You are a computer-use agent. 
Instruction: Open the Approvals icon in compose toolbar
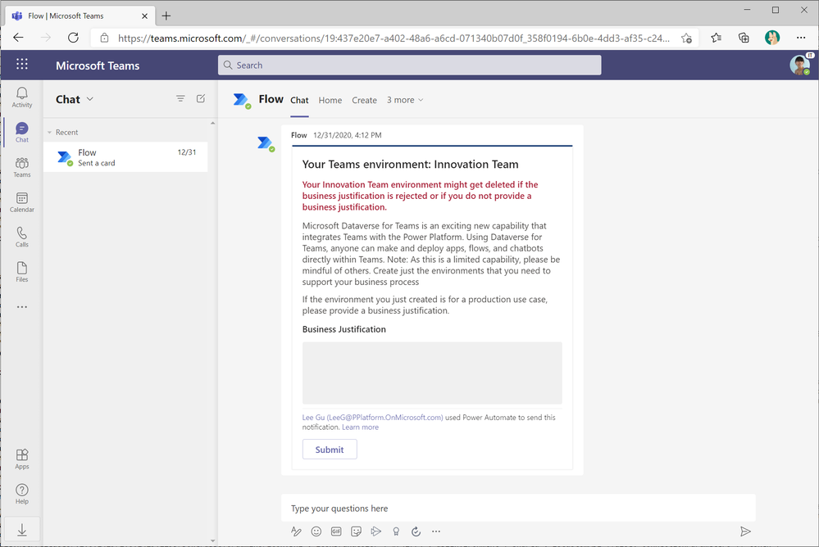pyautogui.click(x=416, y=531)
